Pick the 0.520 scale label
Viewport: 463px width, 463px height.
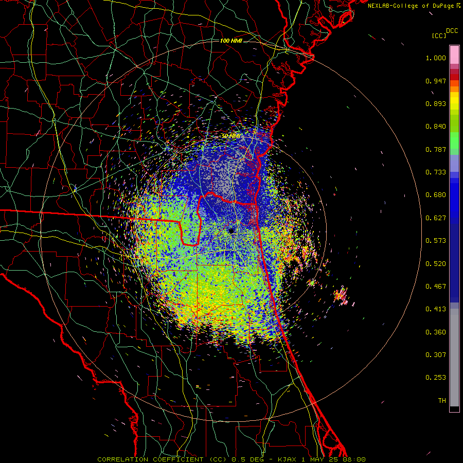pyautogui.click(x=436, y=264)
